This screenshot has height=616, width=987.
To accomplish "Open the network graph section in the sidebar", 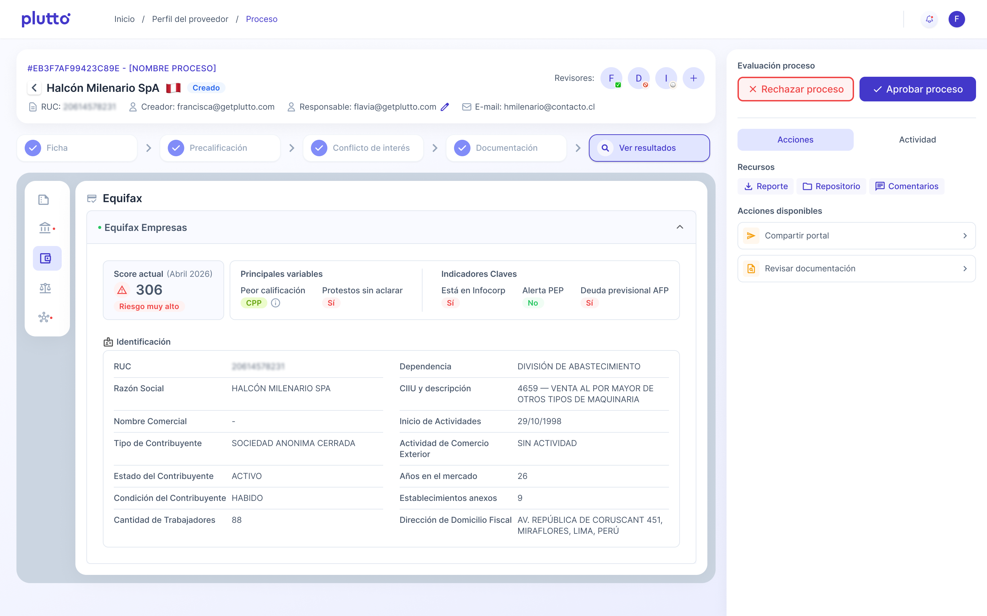I will (x=45, y=317).
